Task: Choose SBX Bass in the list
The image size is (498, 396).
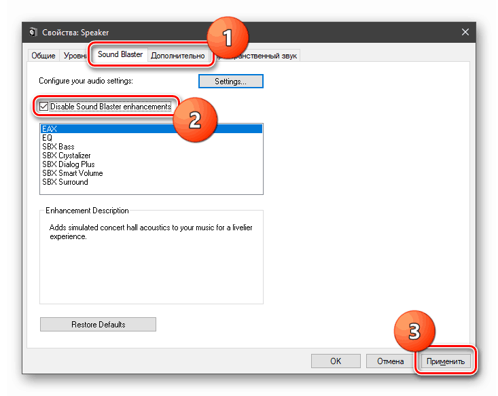Action: (x=152, y=147)
